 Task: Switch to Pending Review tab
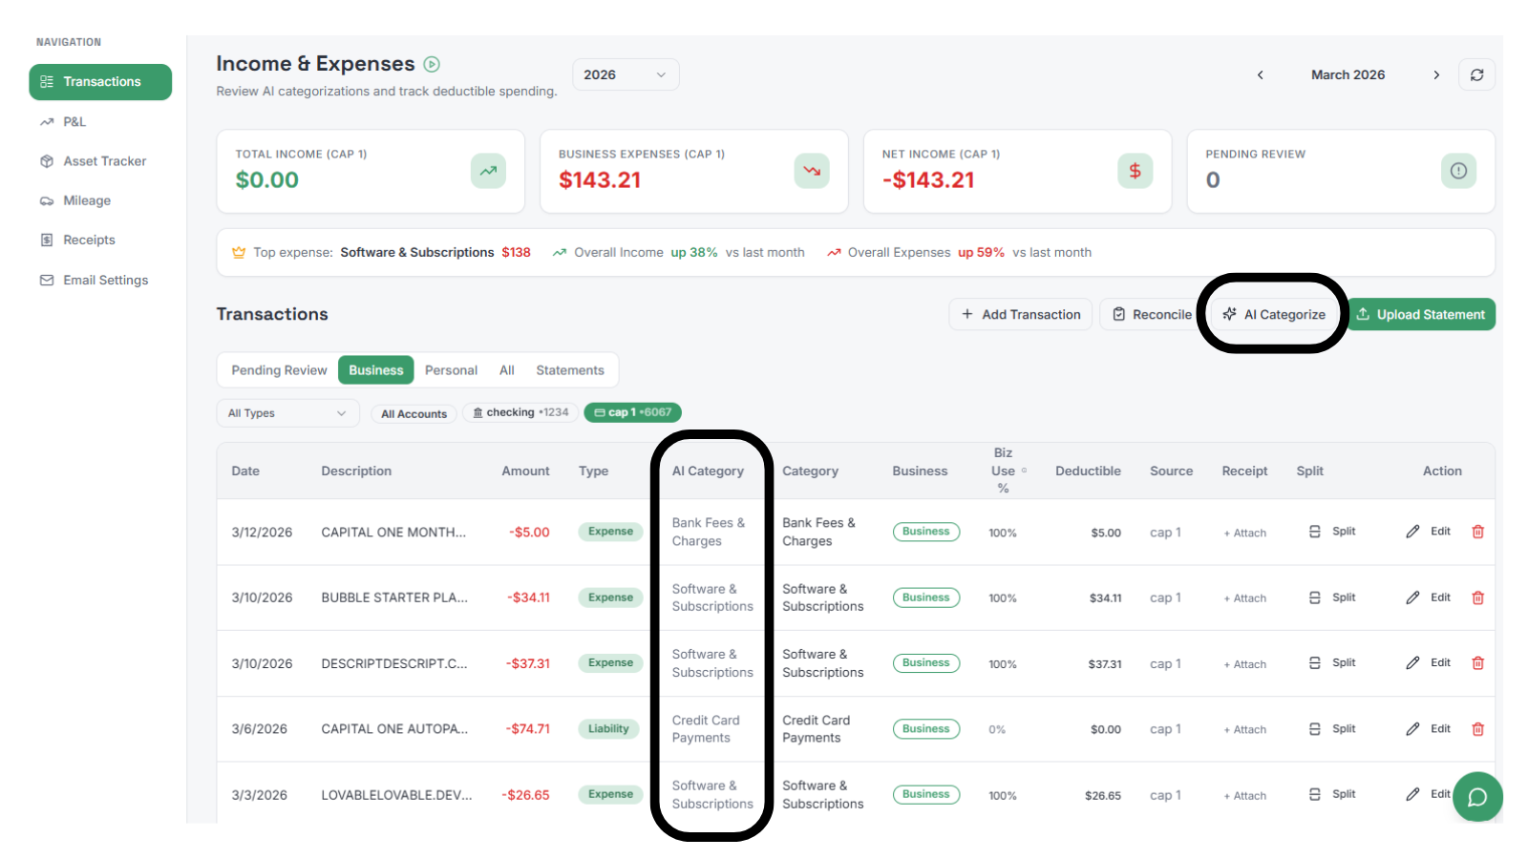[279, 370]
